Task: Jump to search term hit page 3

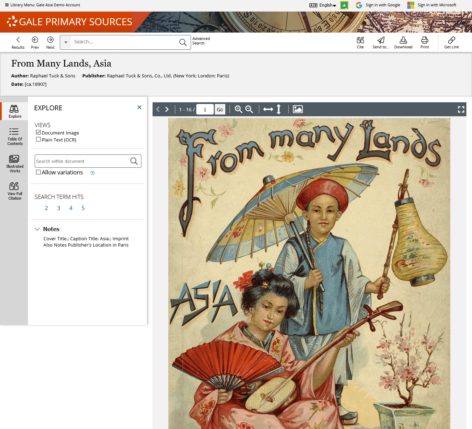Action: click(58, 208)
